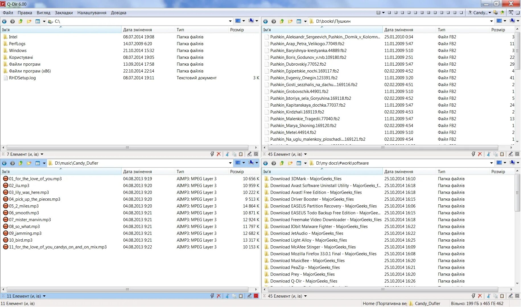Select RHDSetup.log file
521x307 pixels.
[22, 78]
